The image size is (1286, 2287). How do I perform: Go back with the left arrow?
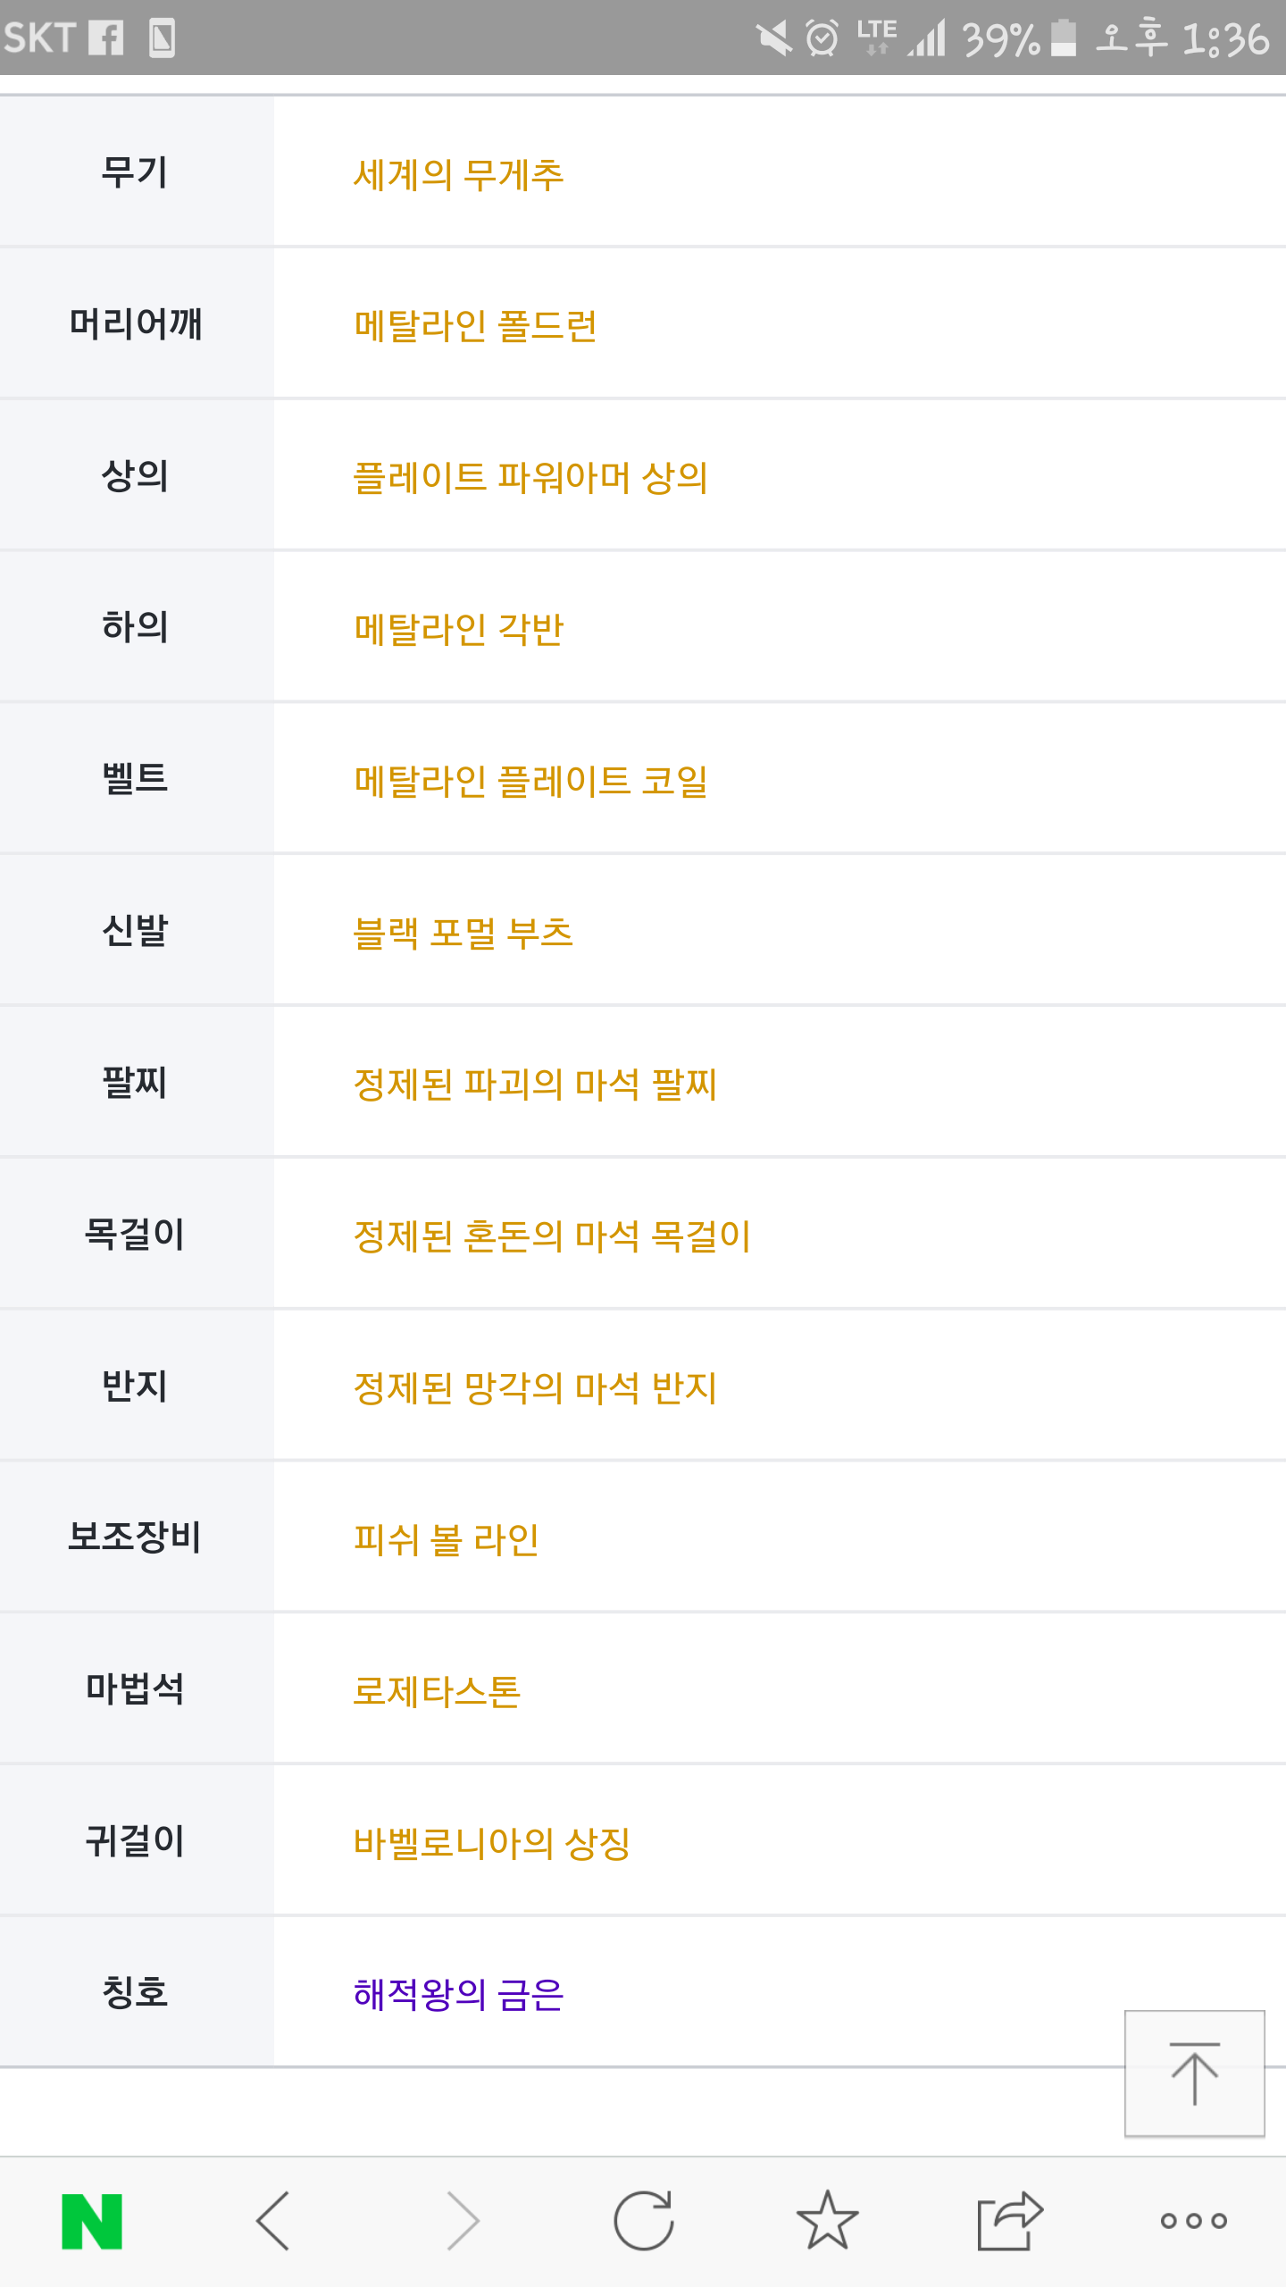pos(273,2221)
